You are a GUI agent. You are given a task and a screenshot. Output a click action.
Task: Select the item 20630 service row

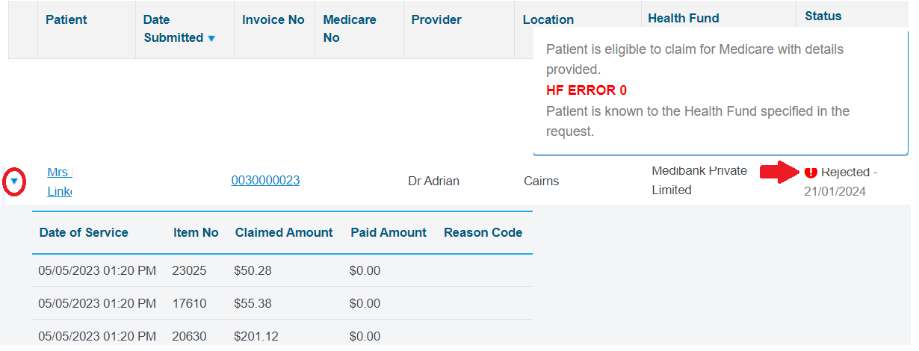point(282,336)
